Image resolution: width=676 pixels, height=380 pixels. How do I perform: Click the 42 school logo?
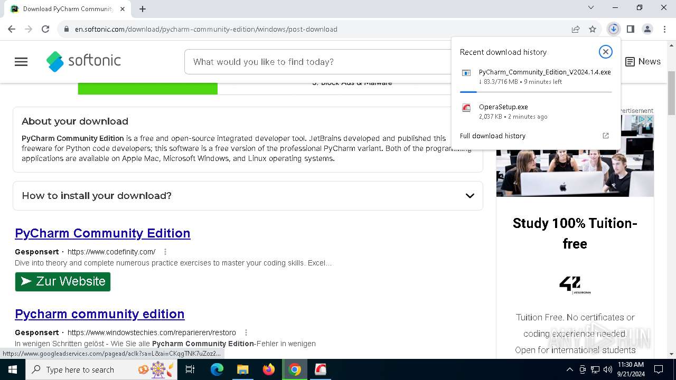pyautogui.click(x=575, y=285)
